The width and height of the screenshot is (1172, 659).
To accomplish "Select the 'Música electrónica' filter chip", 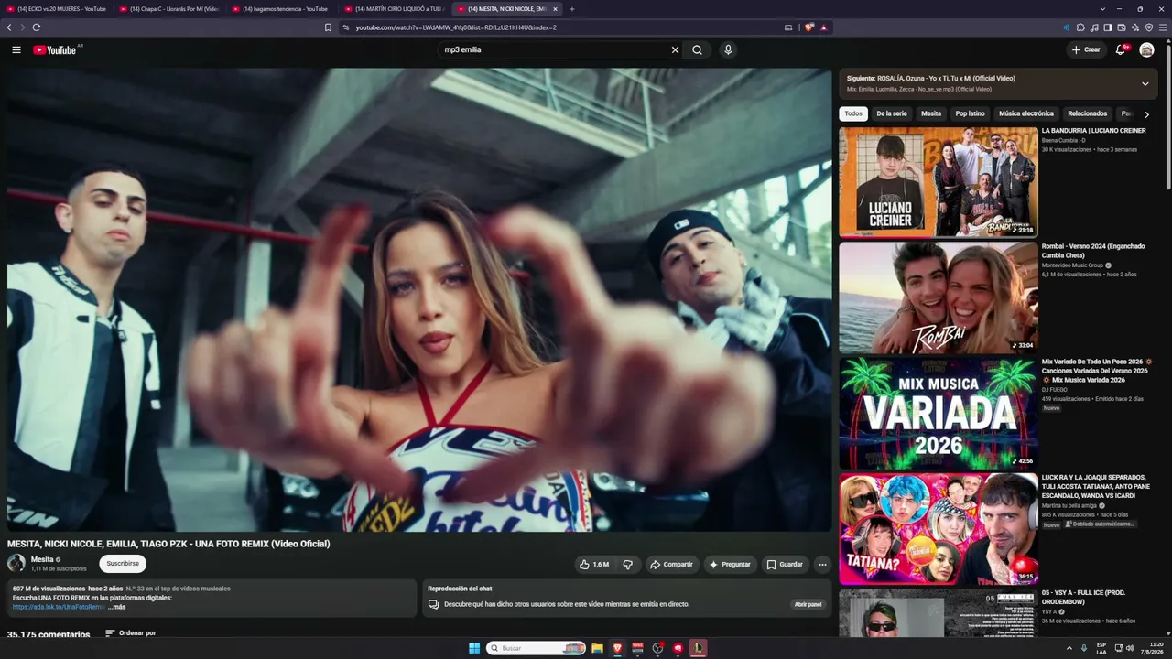I will (1026, 113).
